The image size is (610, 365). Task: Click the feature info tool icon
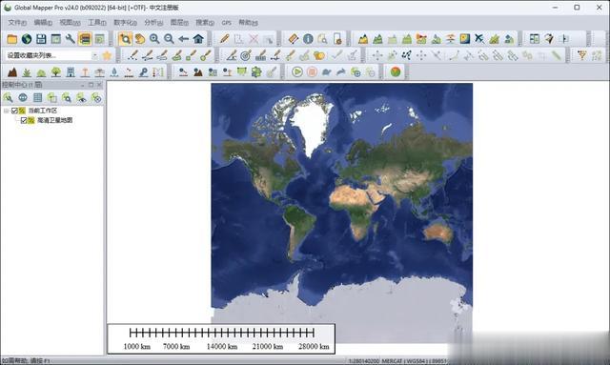pos(308,39)
